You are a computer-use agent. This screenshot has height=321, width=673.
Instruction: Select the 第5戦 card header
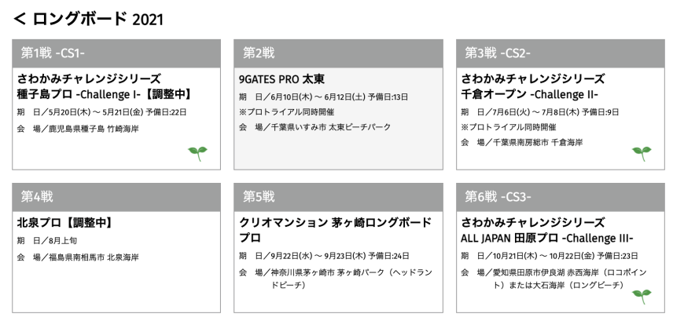tap(338, 197)
